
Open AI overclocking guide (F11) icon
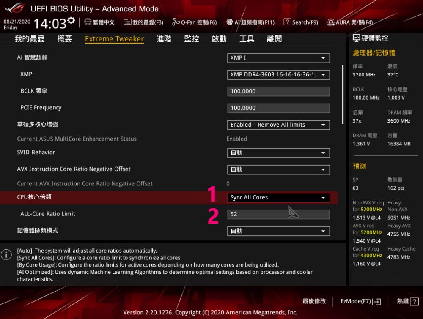point(230,22)
